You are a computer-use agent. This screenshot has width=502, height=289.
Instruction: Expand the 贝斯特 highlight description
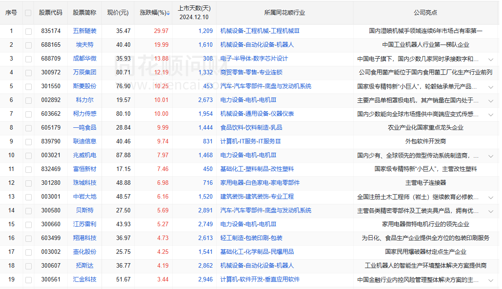(x=491, y=211)
